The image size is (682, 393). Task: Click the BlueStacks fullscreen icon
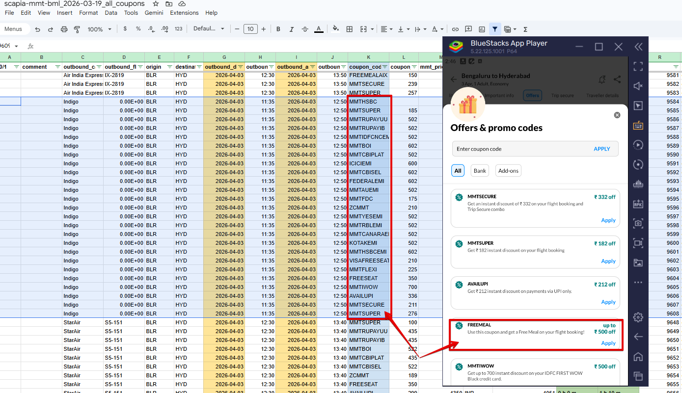point(638,66)
